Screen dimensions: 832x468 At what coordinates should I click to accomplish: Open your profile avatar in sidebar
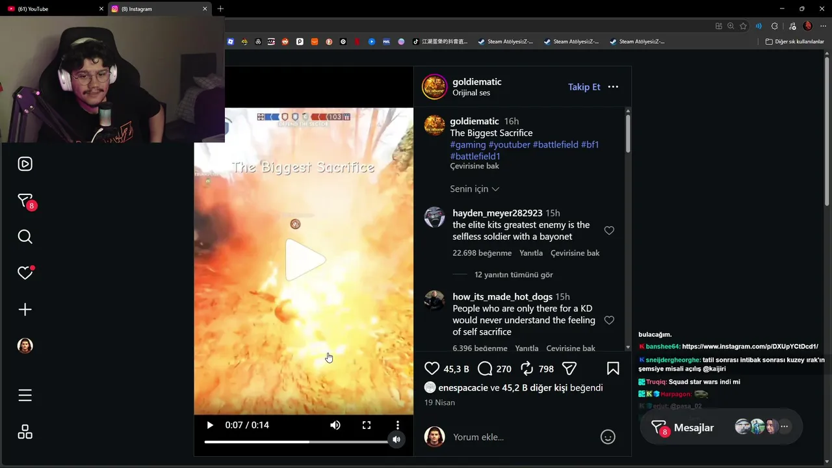25,346
